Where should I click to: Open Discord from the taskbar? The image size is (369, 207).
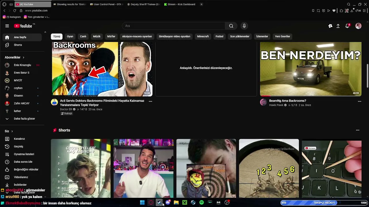point(168,203)
